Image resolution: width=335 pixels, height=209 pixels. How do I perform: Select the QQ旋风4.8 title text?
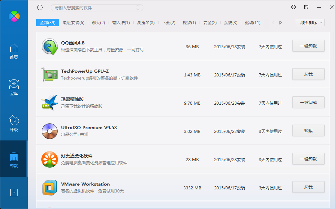pyautogui.click(x=73, y=43)
